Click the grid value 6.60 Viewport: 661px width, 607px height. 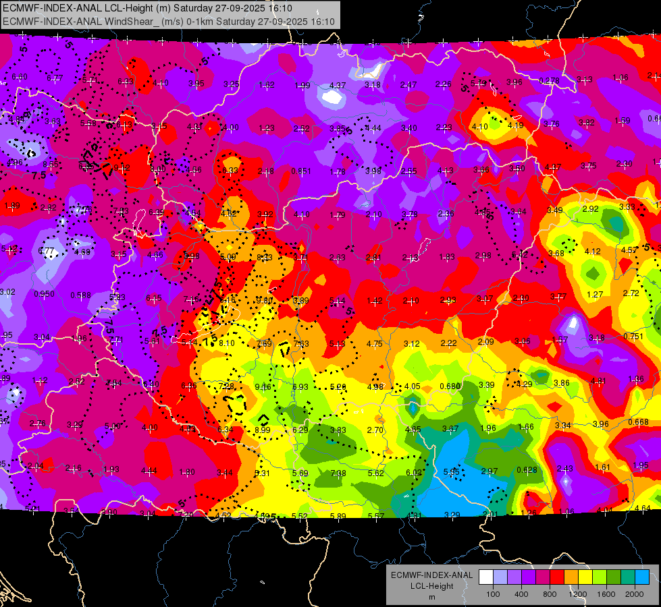pos(20,77)
